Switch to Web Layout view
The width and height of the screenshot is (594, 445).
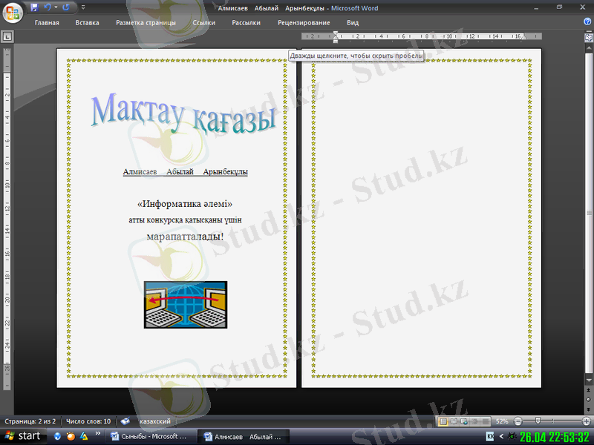[x=463, y=421]
